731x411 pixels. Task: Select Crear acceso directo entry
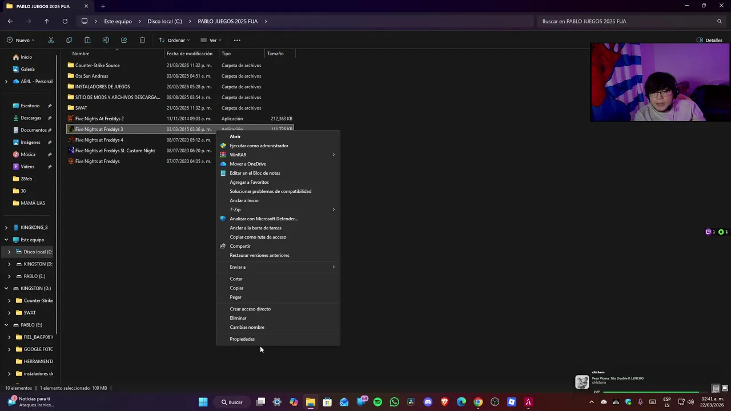coord(278,309)
